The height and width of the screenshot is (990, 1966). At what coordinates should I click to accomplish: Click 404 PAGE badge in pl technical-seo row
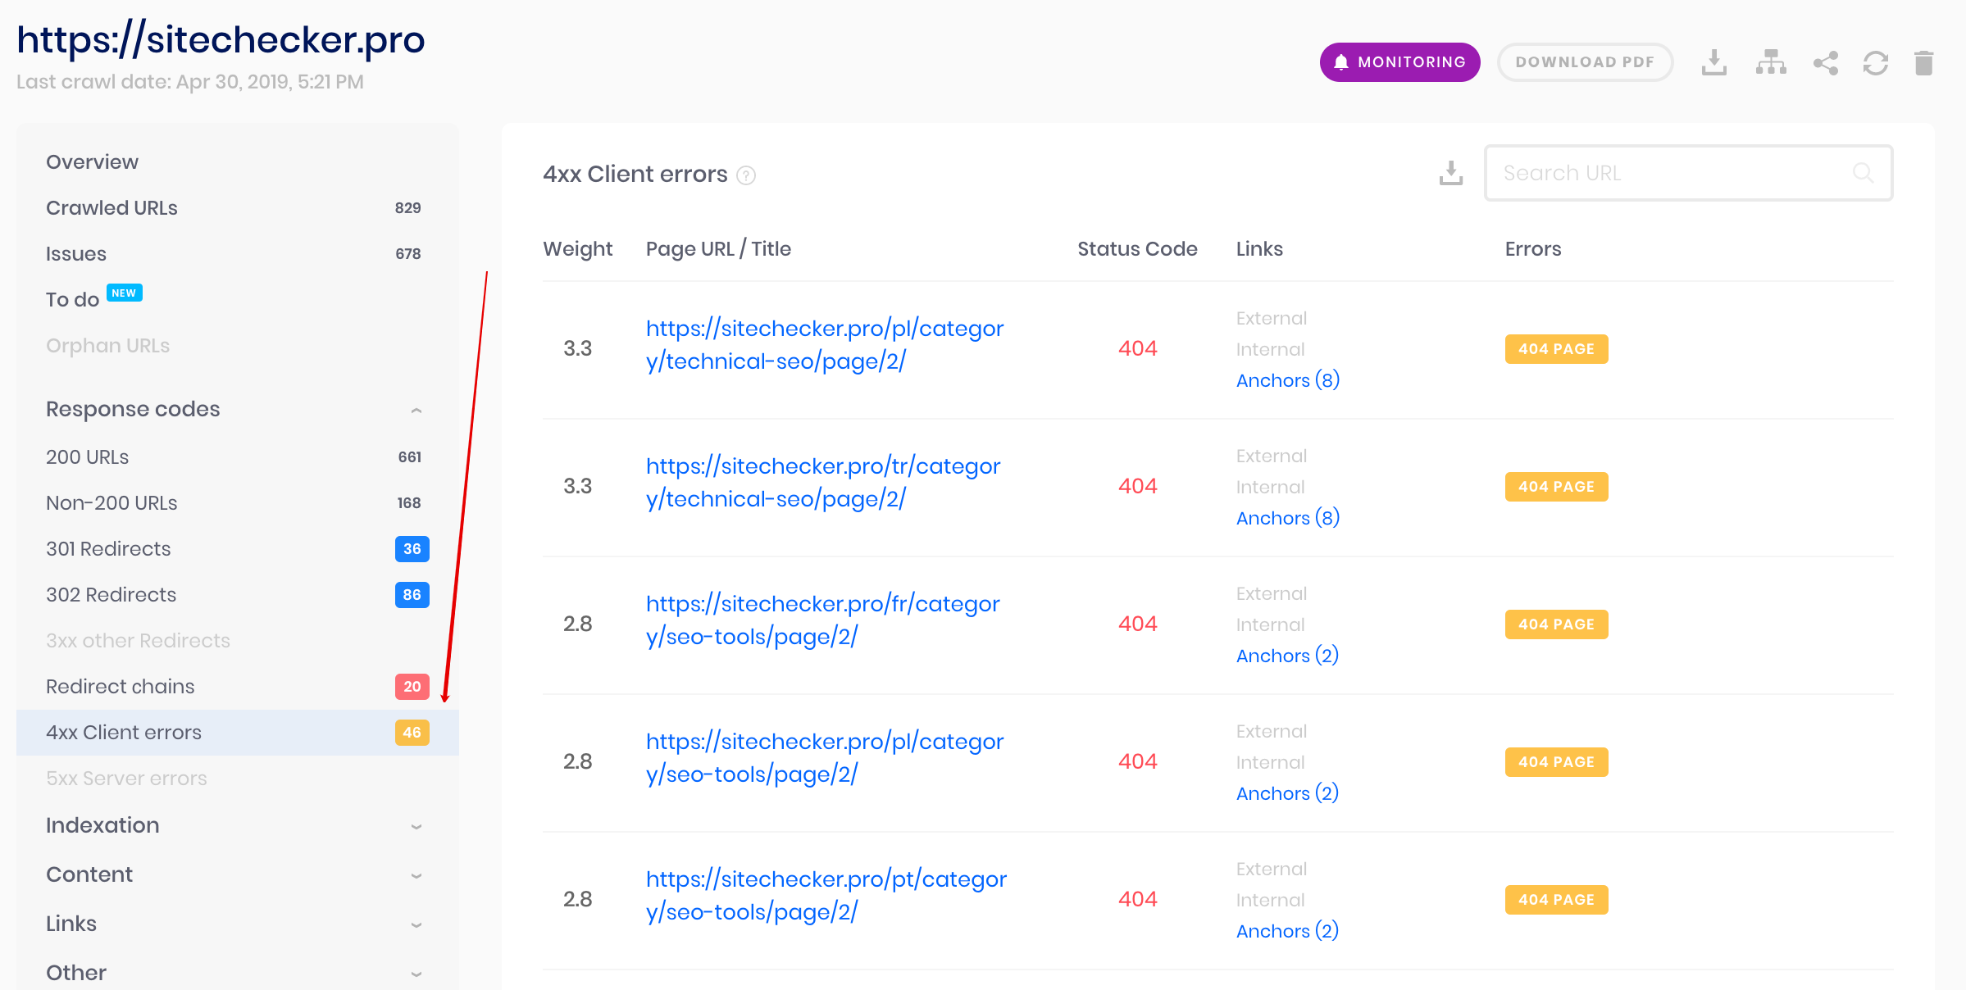[1556, 349]
